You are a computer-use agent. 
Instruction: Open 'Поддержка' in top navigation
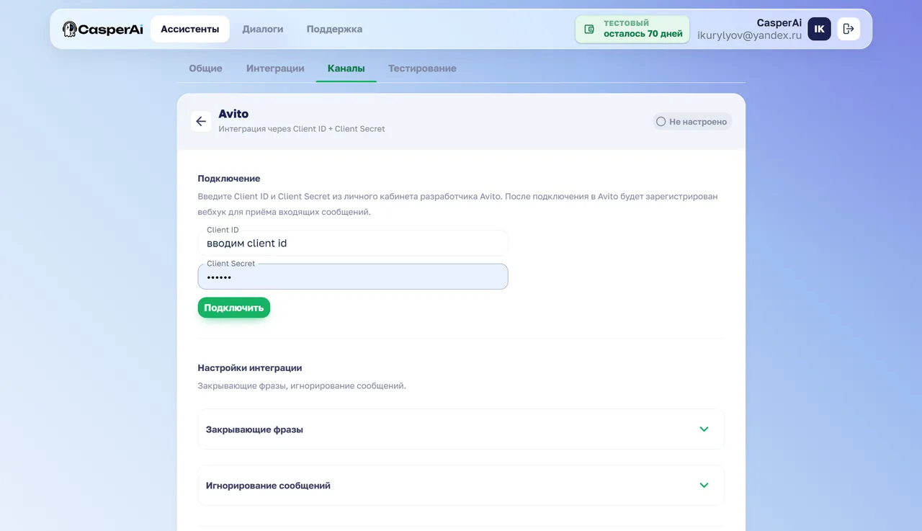click(334, 29)
